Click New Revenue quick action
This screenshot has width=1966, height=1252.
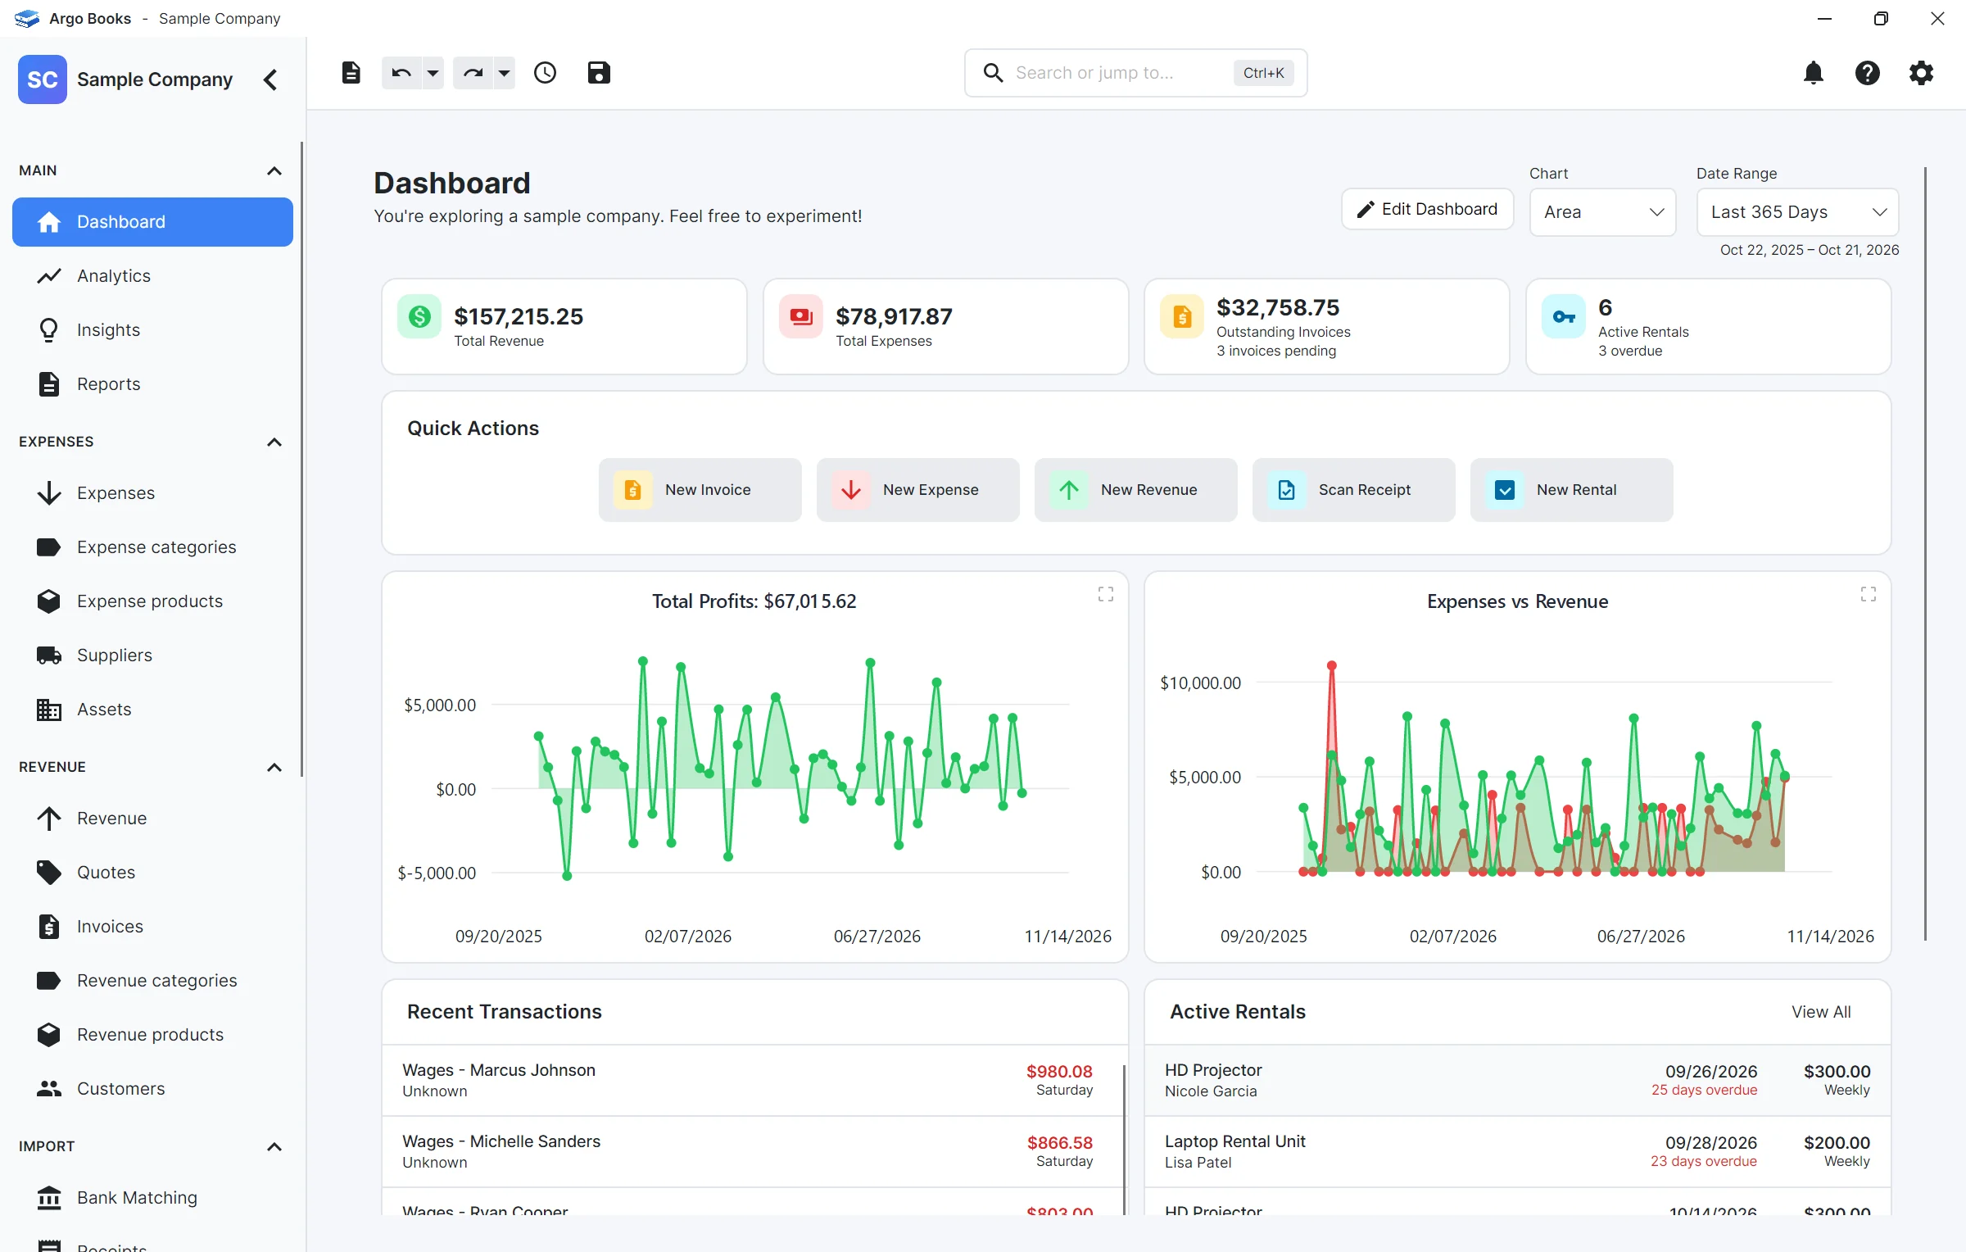click(x=1136, y=490)
